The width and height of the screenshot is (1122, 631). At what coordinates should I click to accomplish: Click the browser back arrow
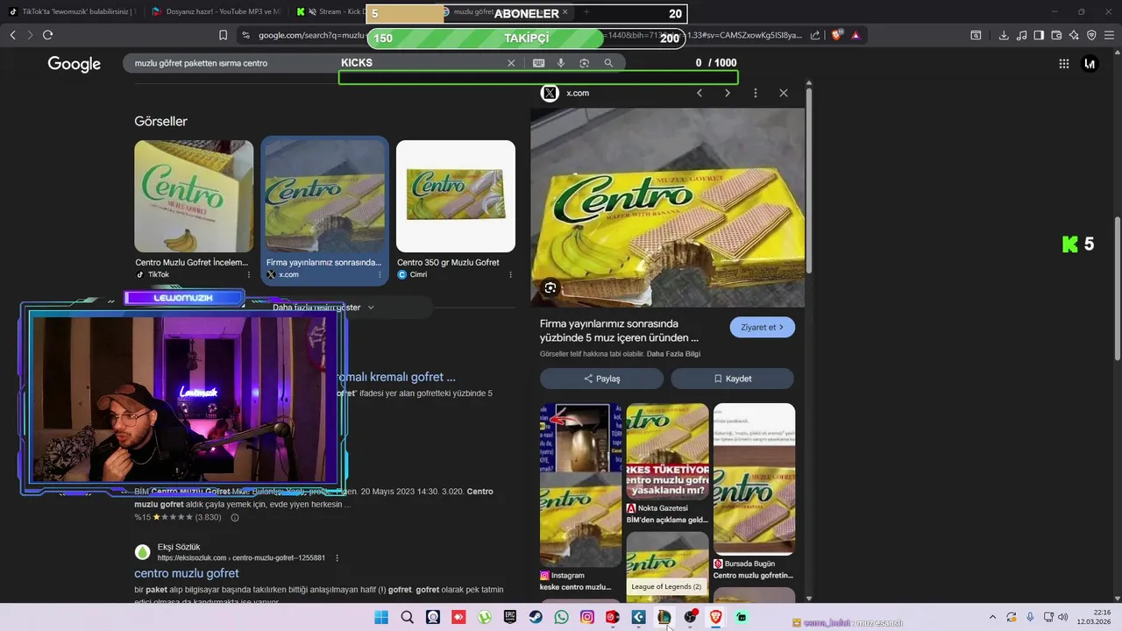[12, 35]
